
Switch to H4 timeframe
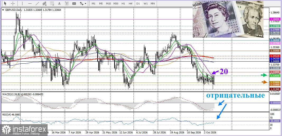click(x=131, y=3)
